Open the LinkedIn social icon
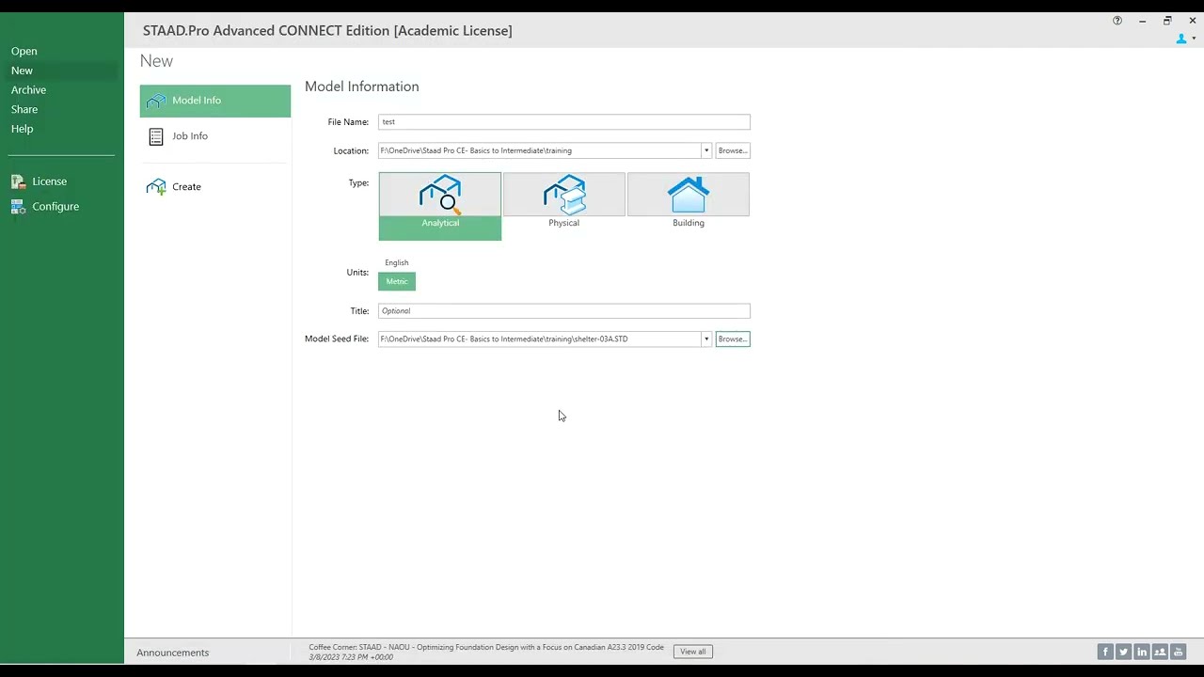Screen dimensions: 1204x677 (1142, 652)
